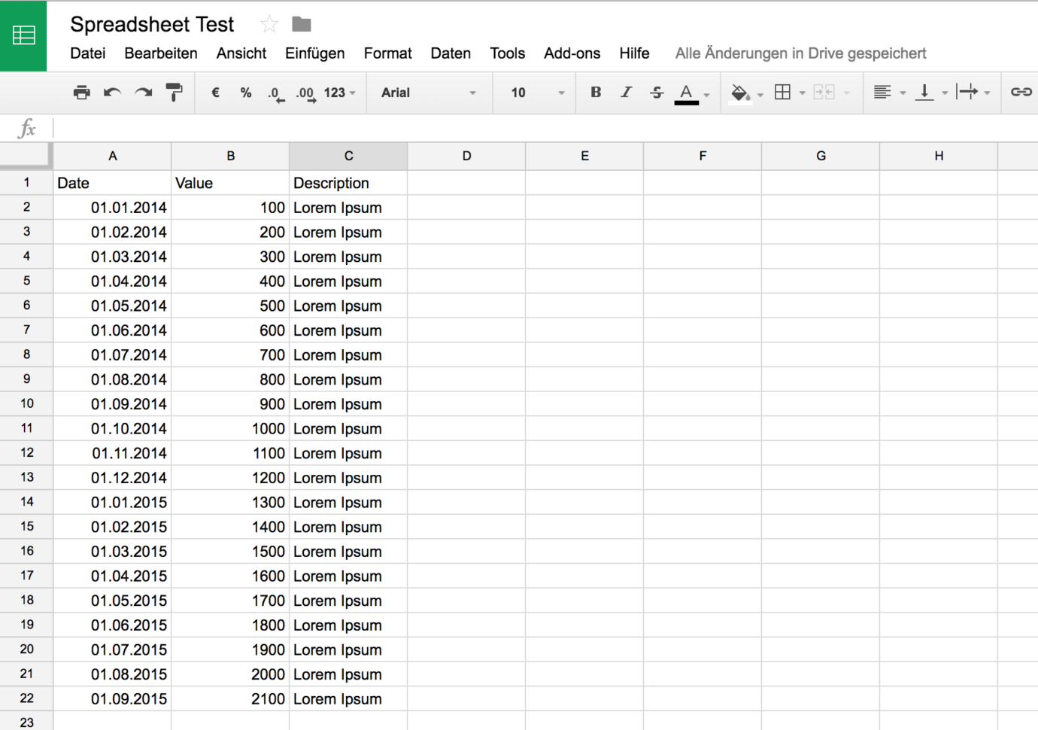Screen dimensions: 1038x730
Task: Click the Undo icon
Action: tap(113, 93)
